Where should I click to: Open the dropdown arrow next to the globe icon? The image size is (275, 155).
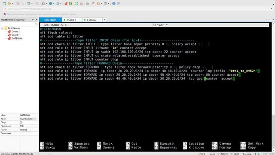54,3
